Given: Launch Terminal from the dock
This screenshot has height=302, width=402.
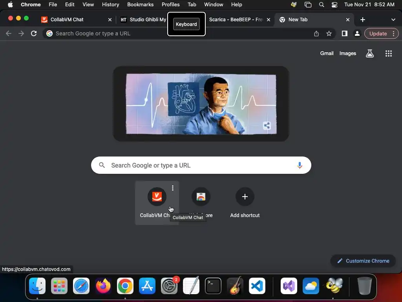Looking at the screenshot, I should 213,286.
